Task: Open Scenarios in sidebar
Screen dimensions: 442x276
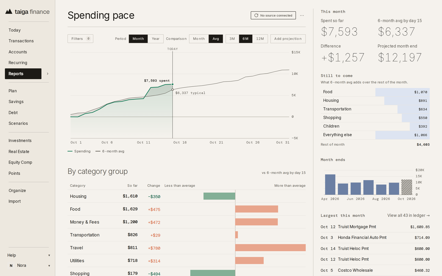Action: [18, 123]
